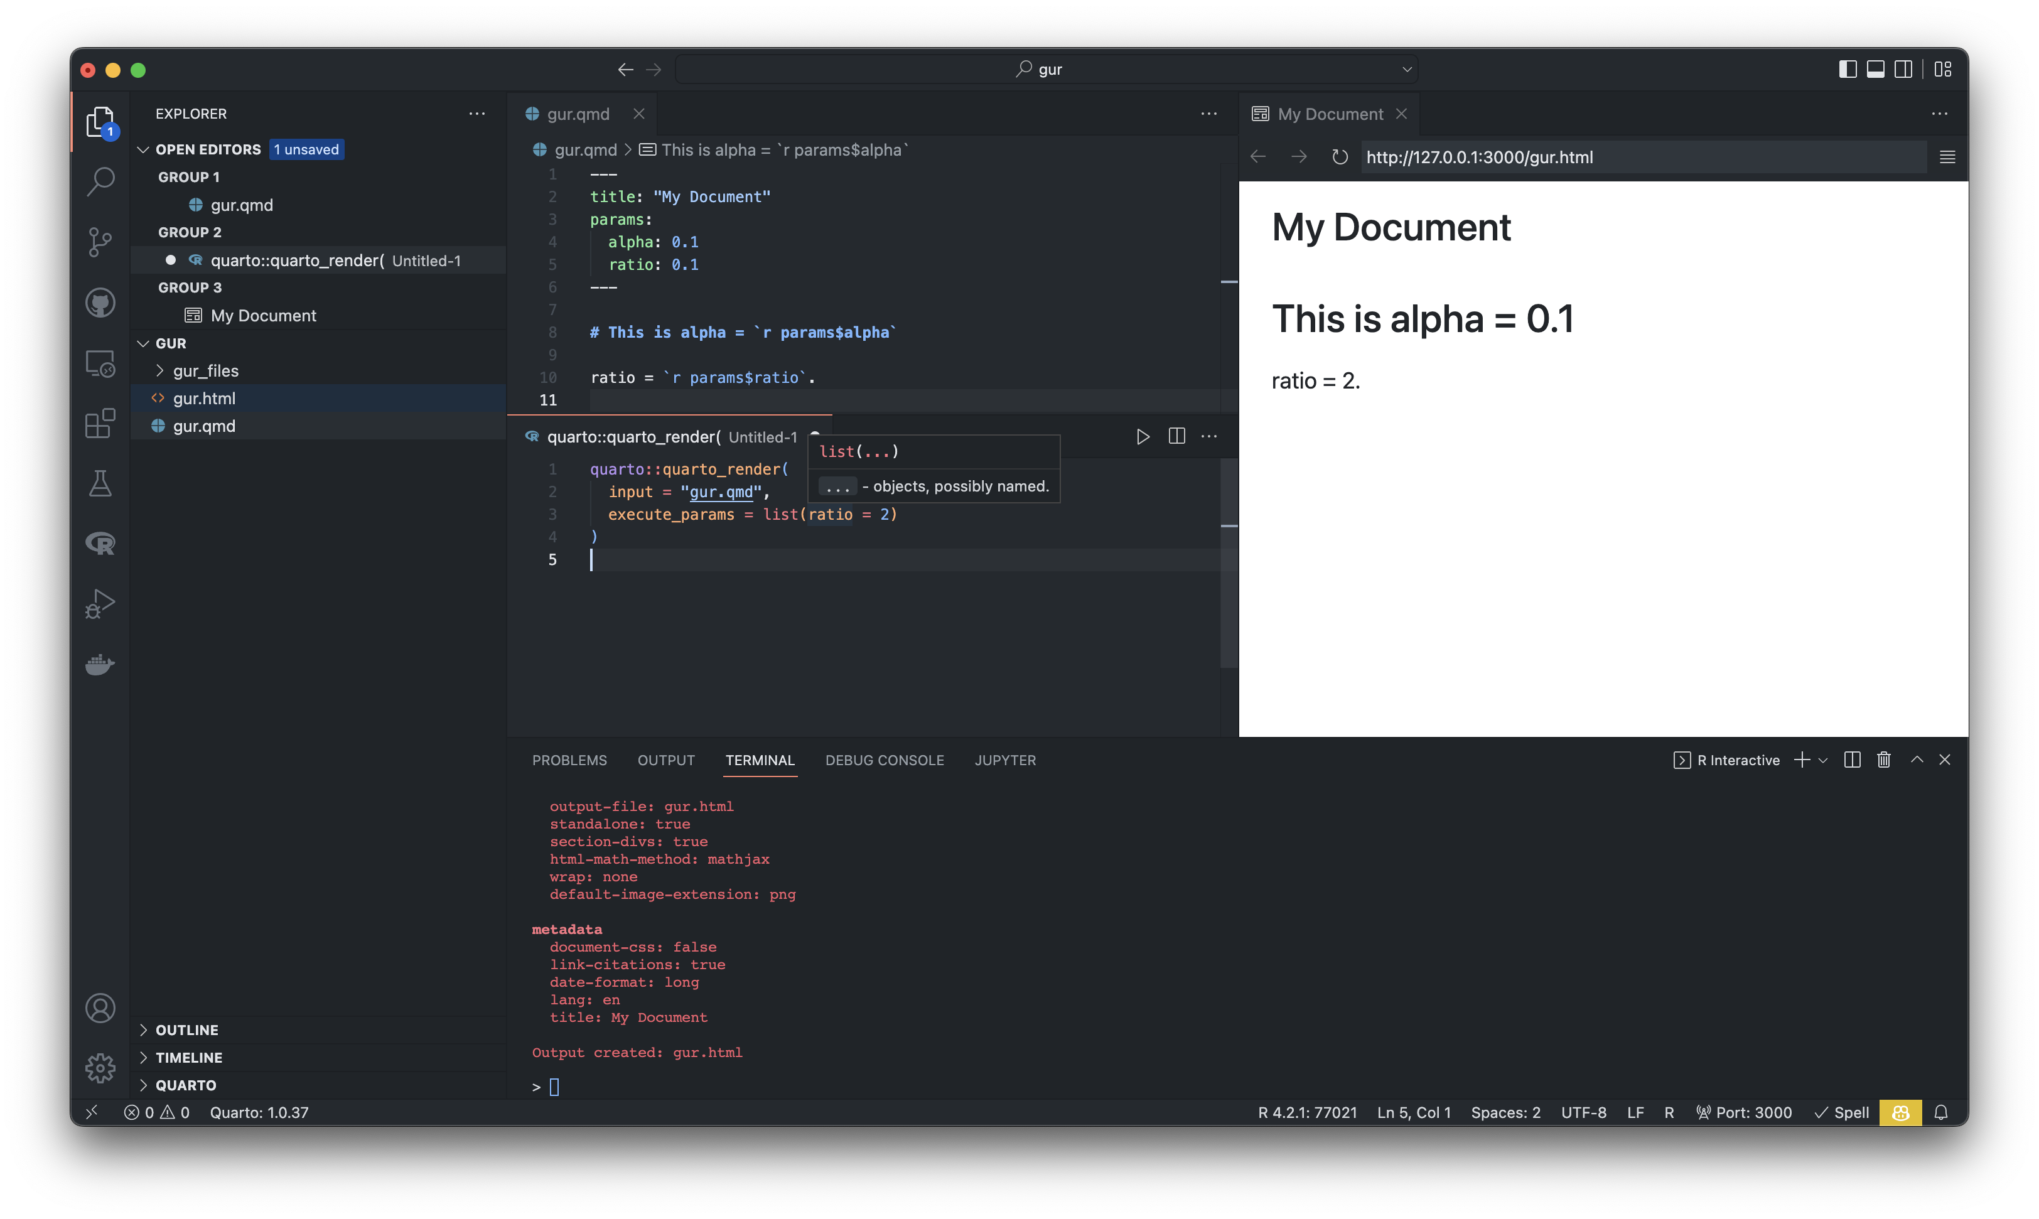2039x1219 pixels.
Task: Split the terminal panel
Action: click(x=1852, y=760)
